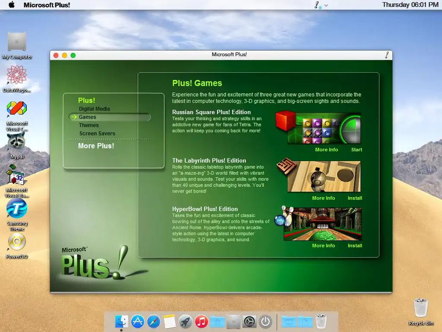The image size is (442, 332).
Task: Open the library folder icon in dock
Action: pos(218,322)
